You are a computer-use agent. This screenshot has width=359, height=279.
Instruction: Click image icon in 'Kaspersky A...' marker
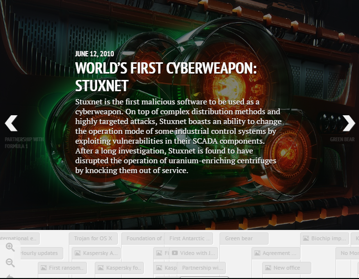(x=78, y=253)
